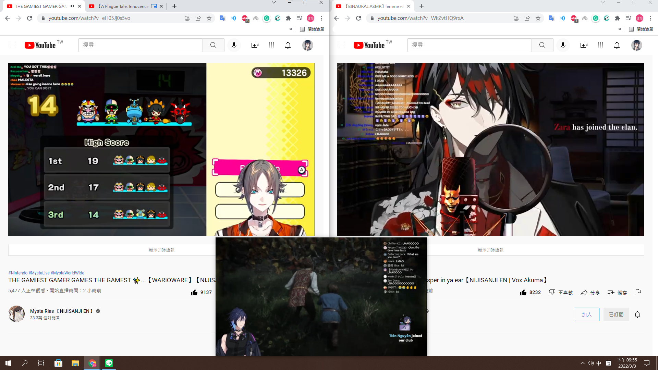Open Mysta Rias channel name link
Image resolution: width=658 pixels, height=370 pixels.
tap(61, 311)
